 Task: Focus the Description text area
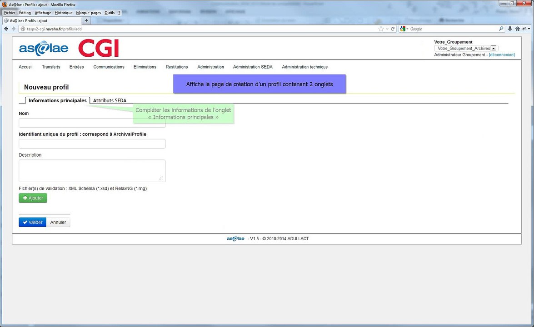click(x=92, y=171)
